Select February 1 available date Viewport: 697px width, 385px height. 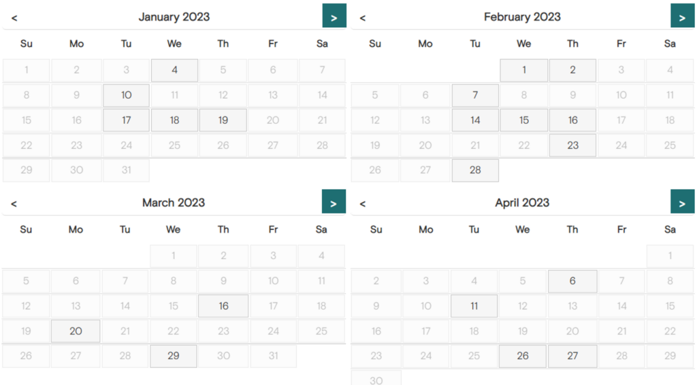click(524, 70)
